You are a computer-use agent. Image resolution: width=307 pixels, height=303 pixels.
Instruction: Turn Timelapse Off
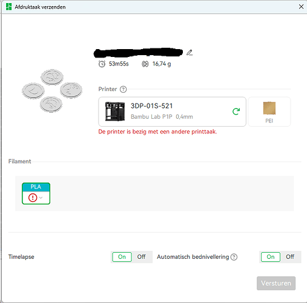(142, 257)
